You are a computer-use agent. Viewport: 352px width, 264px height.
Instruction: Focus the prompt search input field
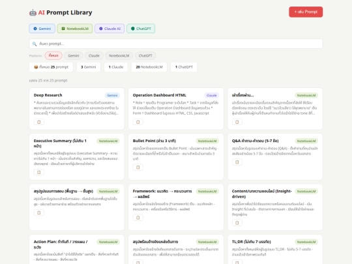tap(176, 44)
